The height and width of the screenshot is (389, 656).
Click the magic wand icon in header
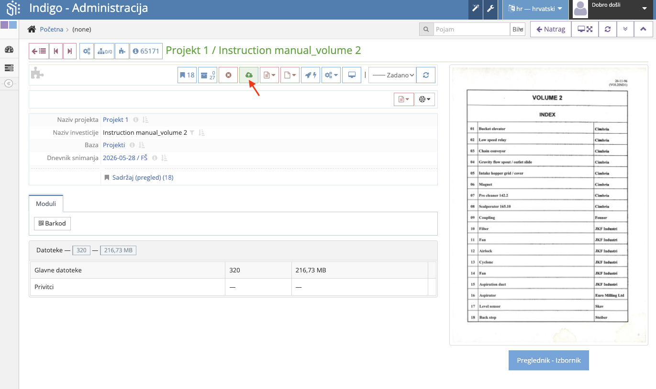pyautogui.click(x=476, y=9)
